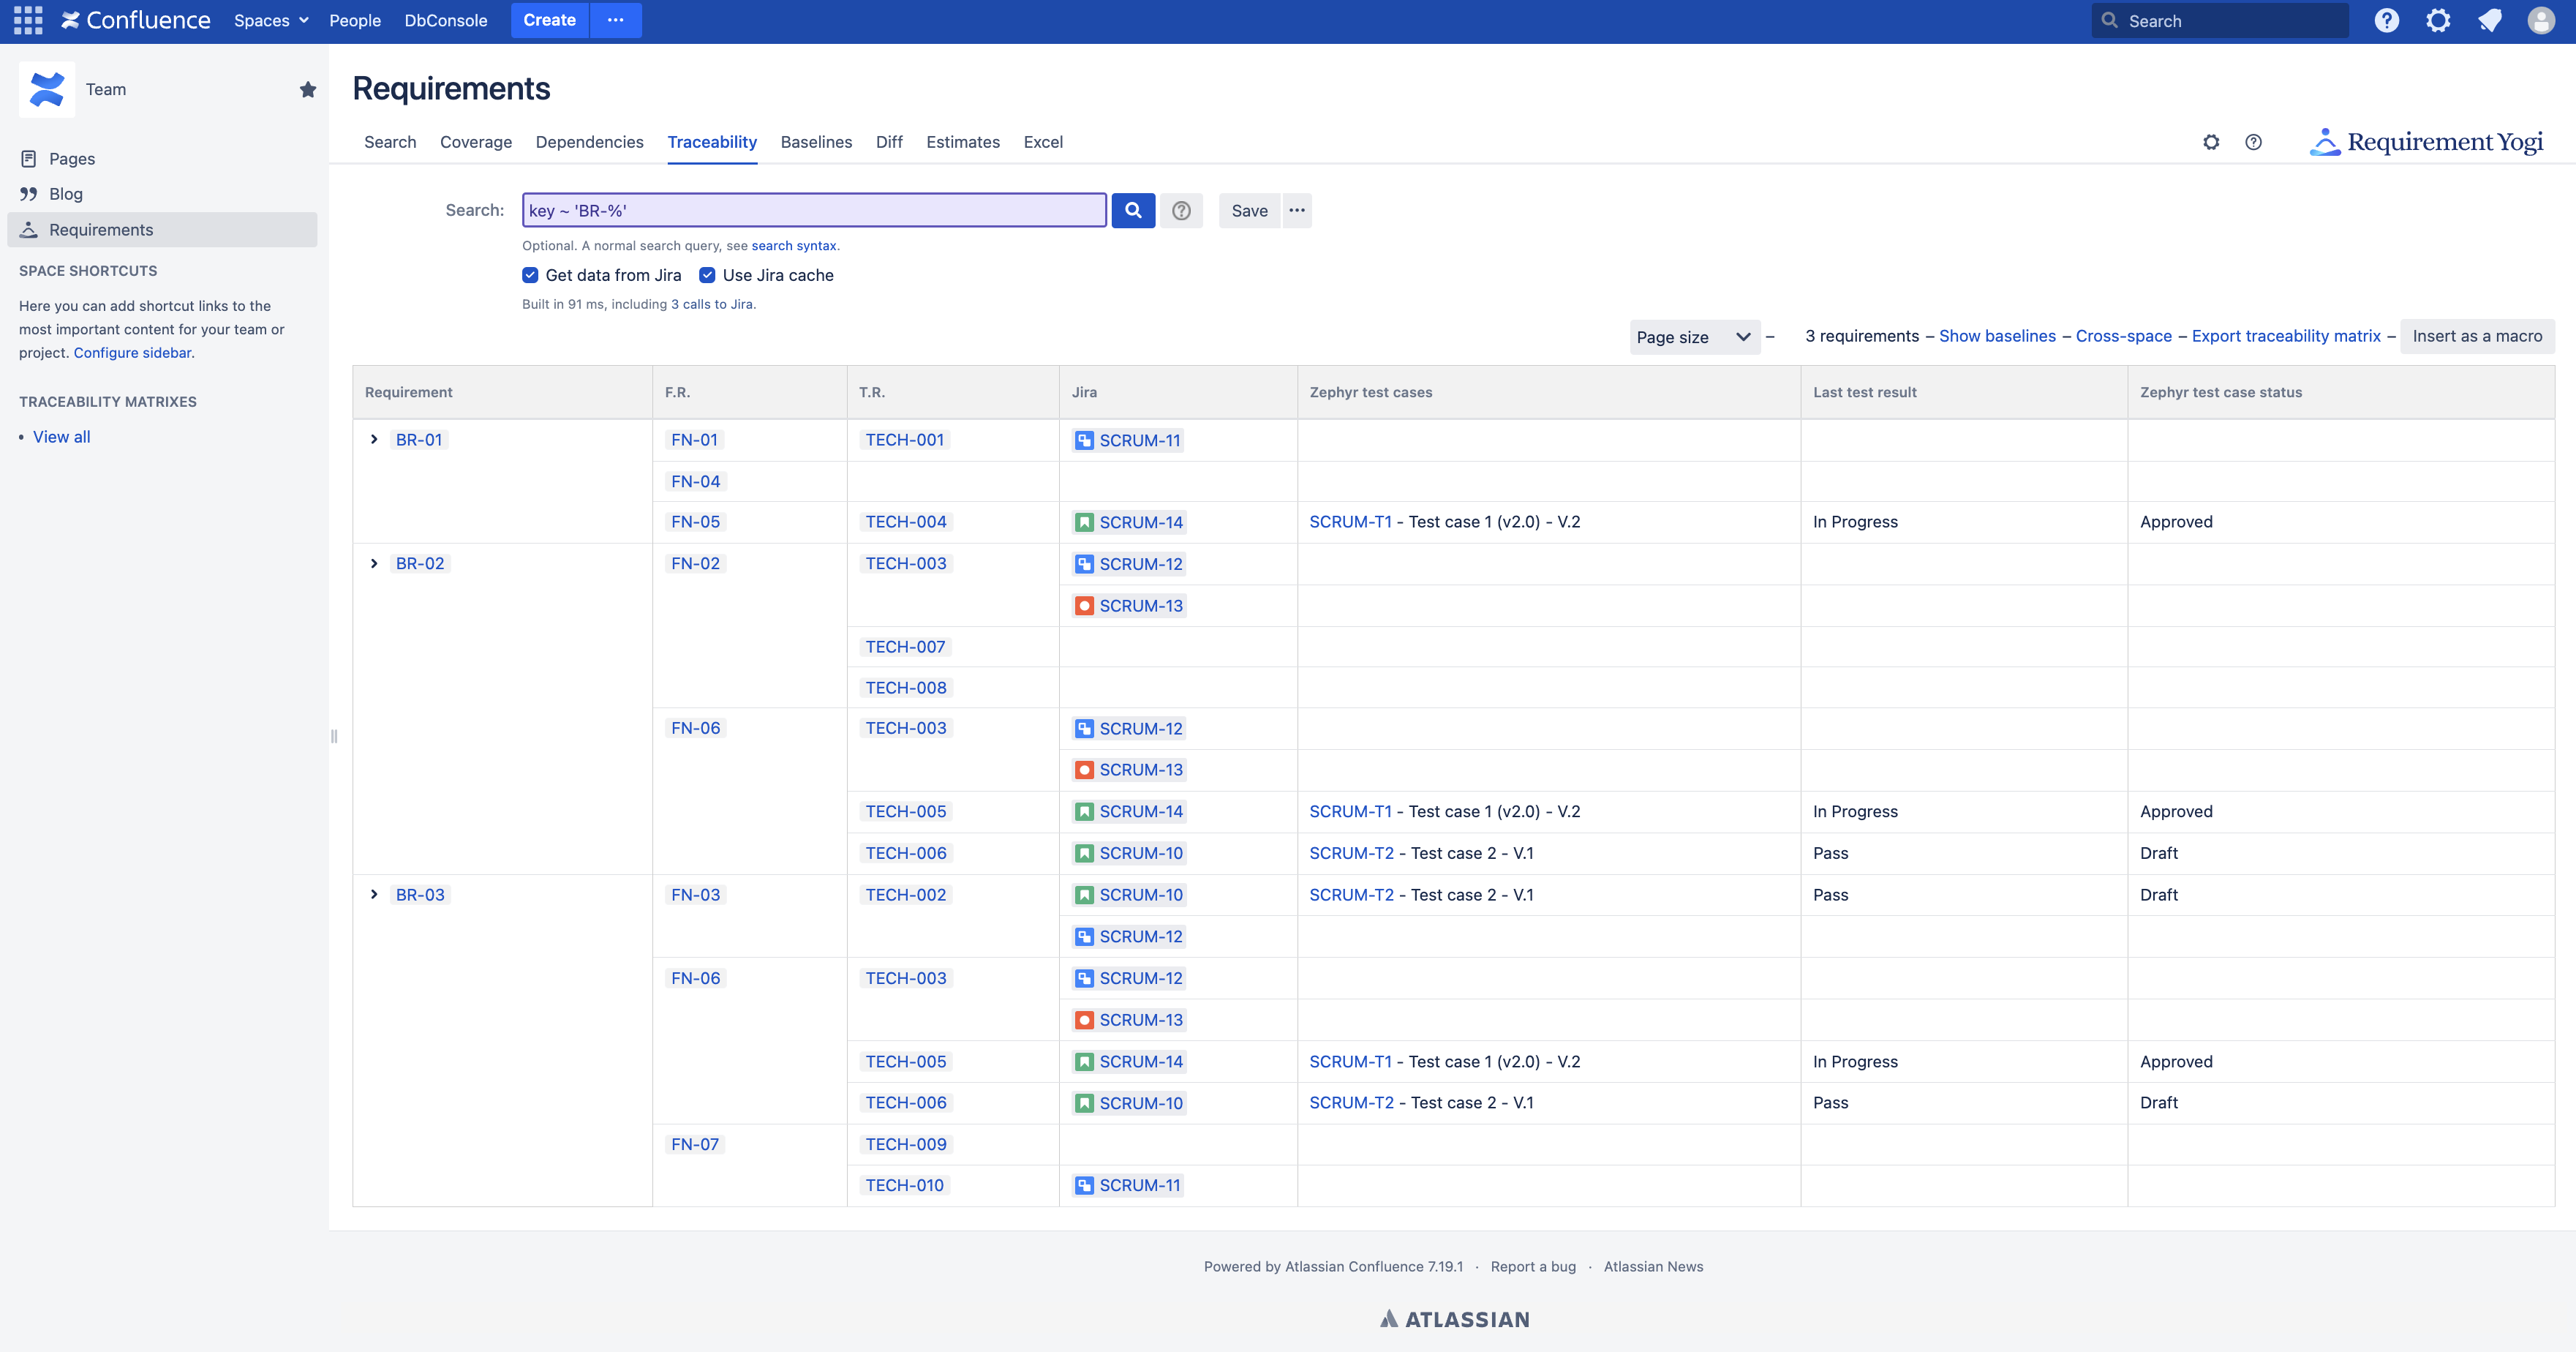Expand the BR-03 requirement row
This screenshot has height=1352, width=2576.
coord(374,895)
